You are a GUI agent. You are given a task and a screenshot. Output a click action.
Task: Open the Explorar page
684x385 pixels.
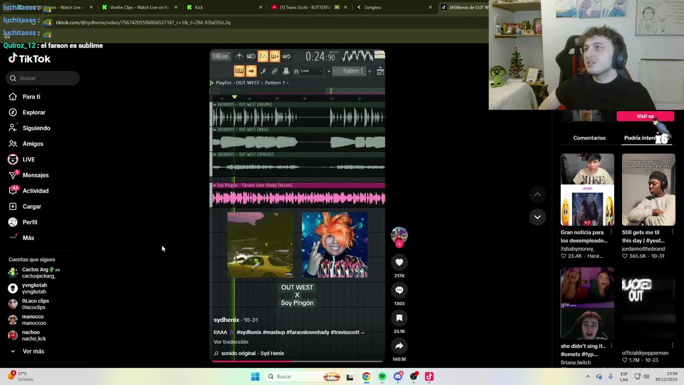pyautogui.click(x=27, y=112)
